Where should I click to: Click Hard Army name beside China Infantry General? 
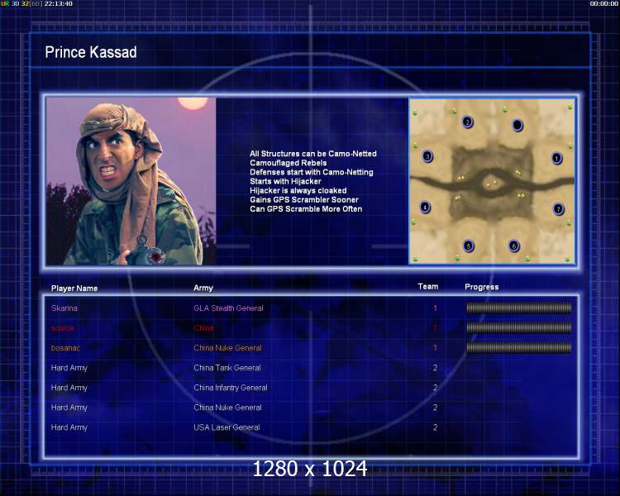click(x=69, y=388)
